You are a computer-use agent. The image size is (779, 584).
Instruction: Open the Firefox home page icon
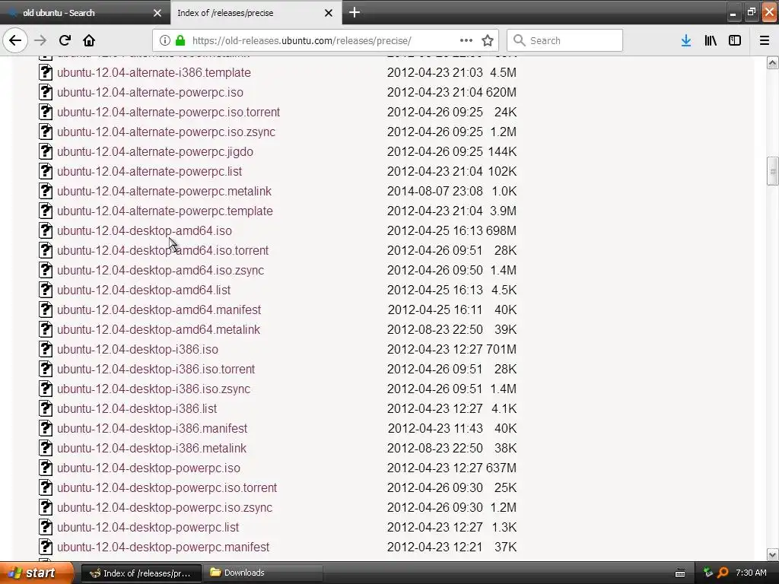[x=89, y=41]
